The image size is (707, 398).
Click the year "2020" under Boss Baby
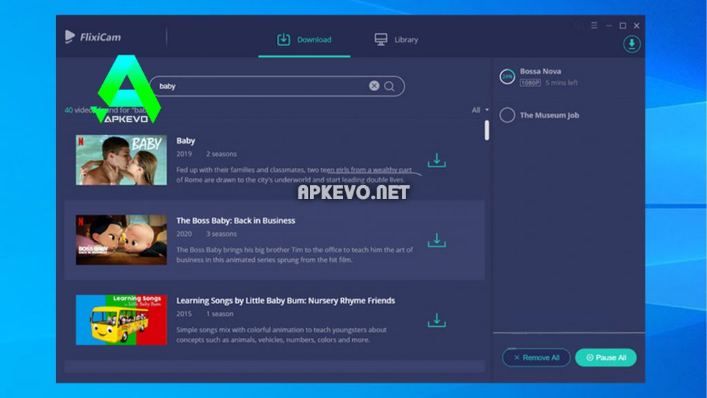184,234
